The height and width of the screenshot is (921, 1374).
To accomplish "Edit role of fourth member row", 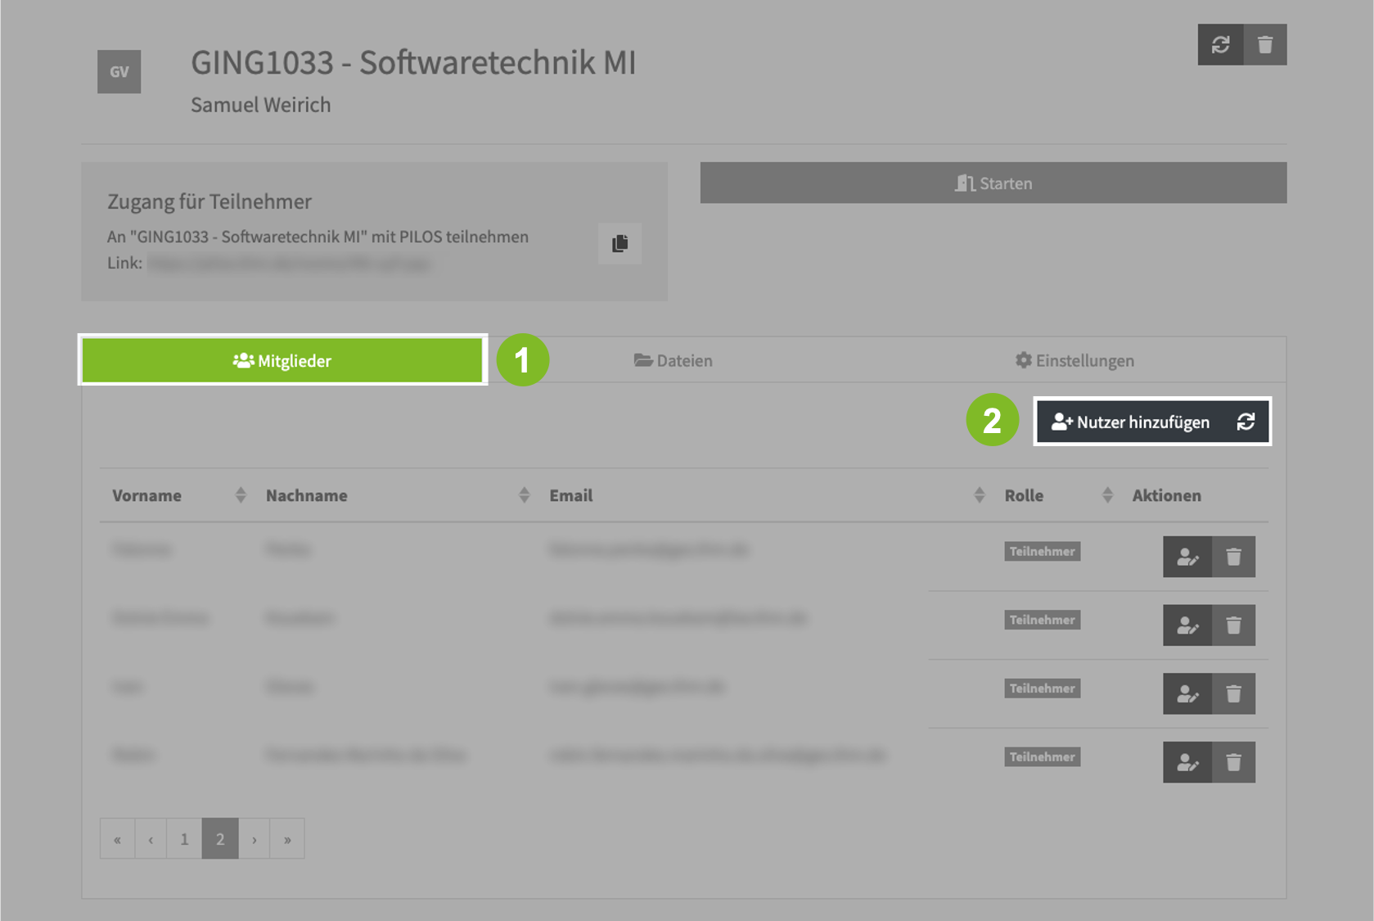I will tap(1187, 762).
